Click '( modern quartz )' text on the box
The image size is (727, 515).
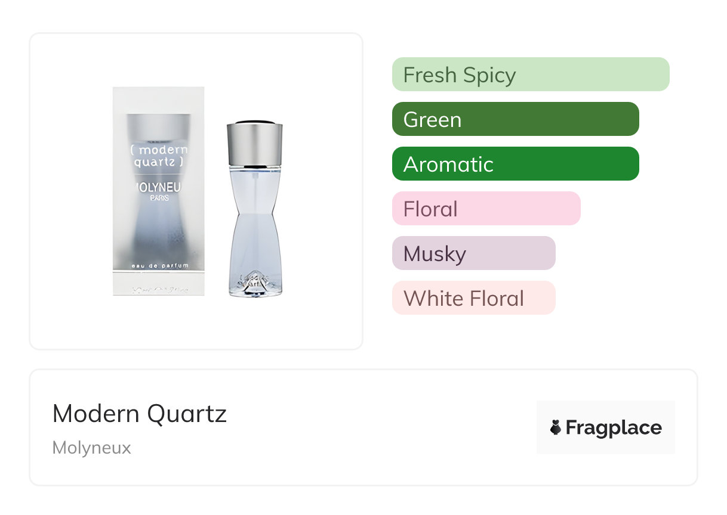(159, 156)
